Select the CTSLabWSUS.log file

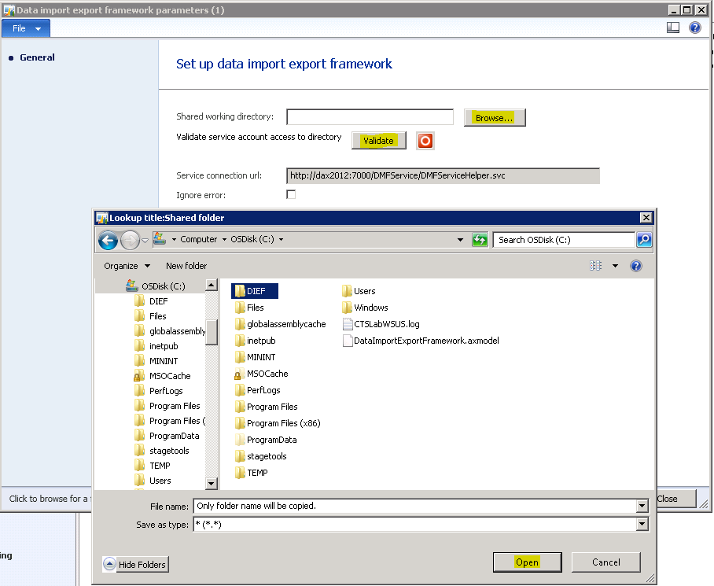point(386,324)
